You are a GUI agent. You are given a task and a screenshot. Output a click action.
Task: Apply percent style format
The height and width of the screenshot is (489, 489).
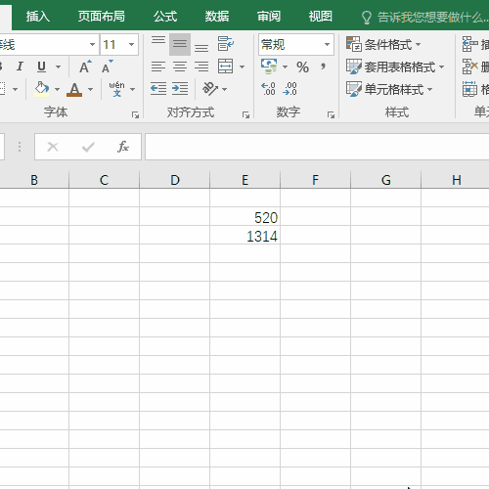click(302, 67)
